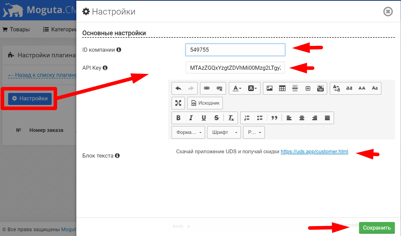Insert an image into the editor
The width and height of the screenshot is (401, 236).
tap(269, 88)
